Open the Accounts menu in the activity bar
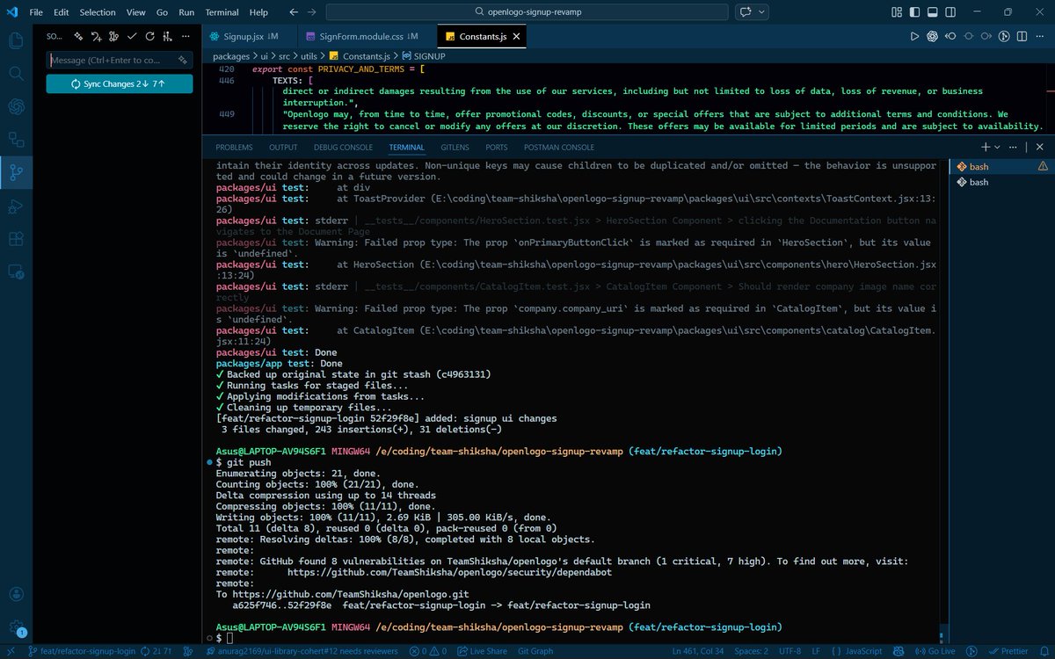1055x659 pixels. (x=16, y=595)
